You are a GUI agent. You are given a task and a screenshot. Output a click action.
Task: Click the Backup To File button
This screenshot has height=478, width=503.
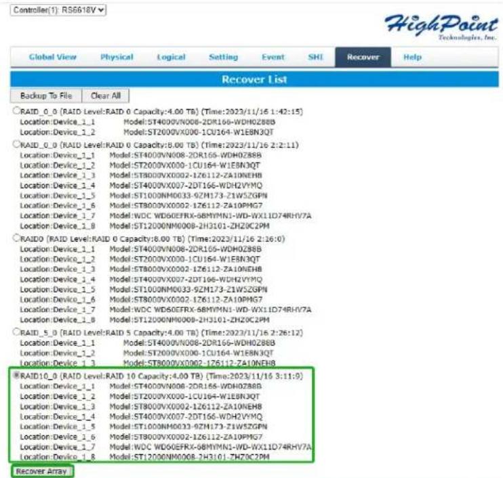click(46, 95)
